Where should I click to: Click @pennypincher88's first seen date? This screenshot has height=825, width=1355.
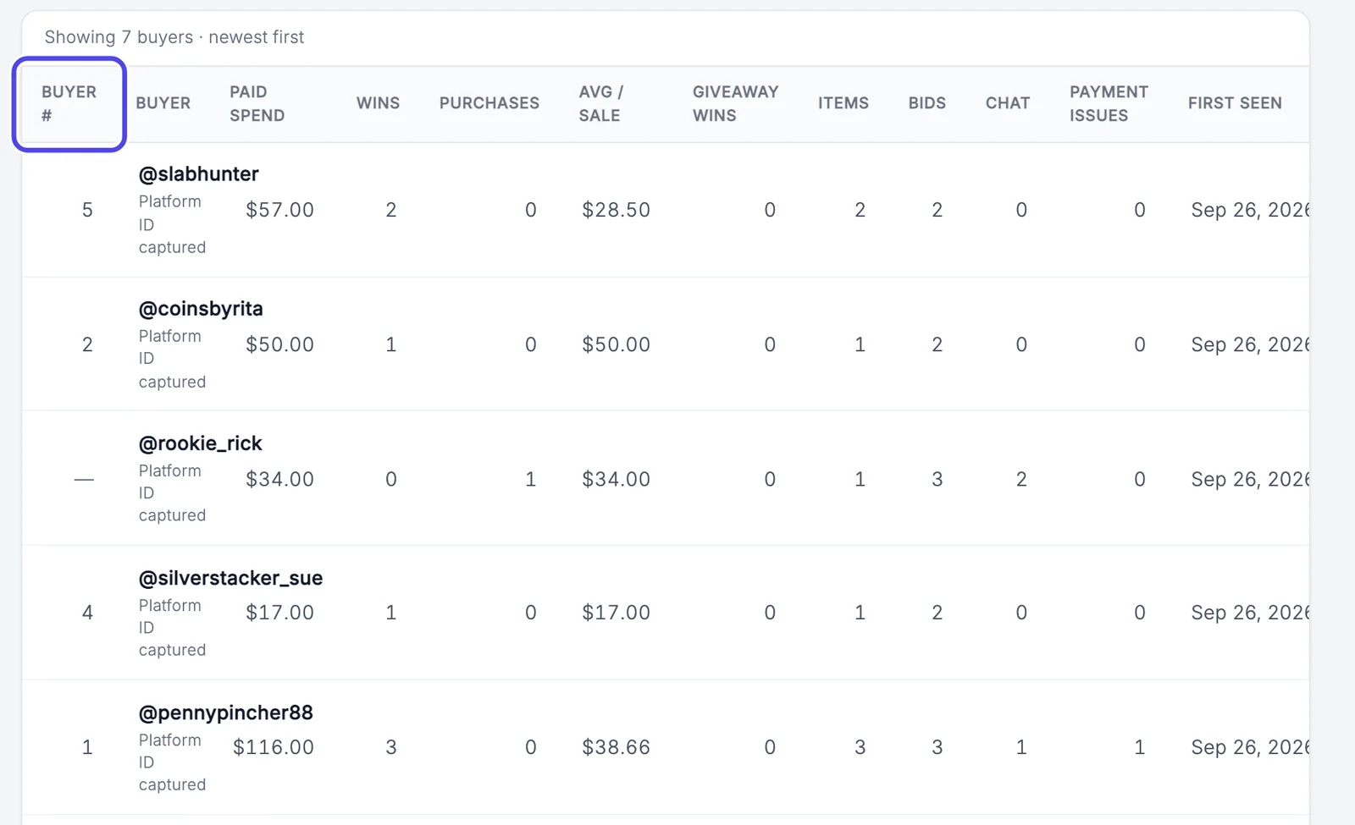[1249, 747]
